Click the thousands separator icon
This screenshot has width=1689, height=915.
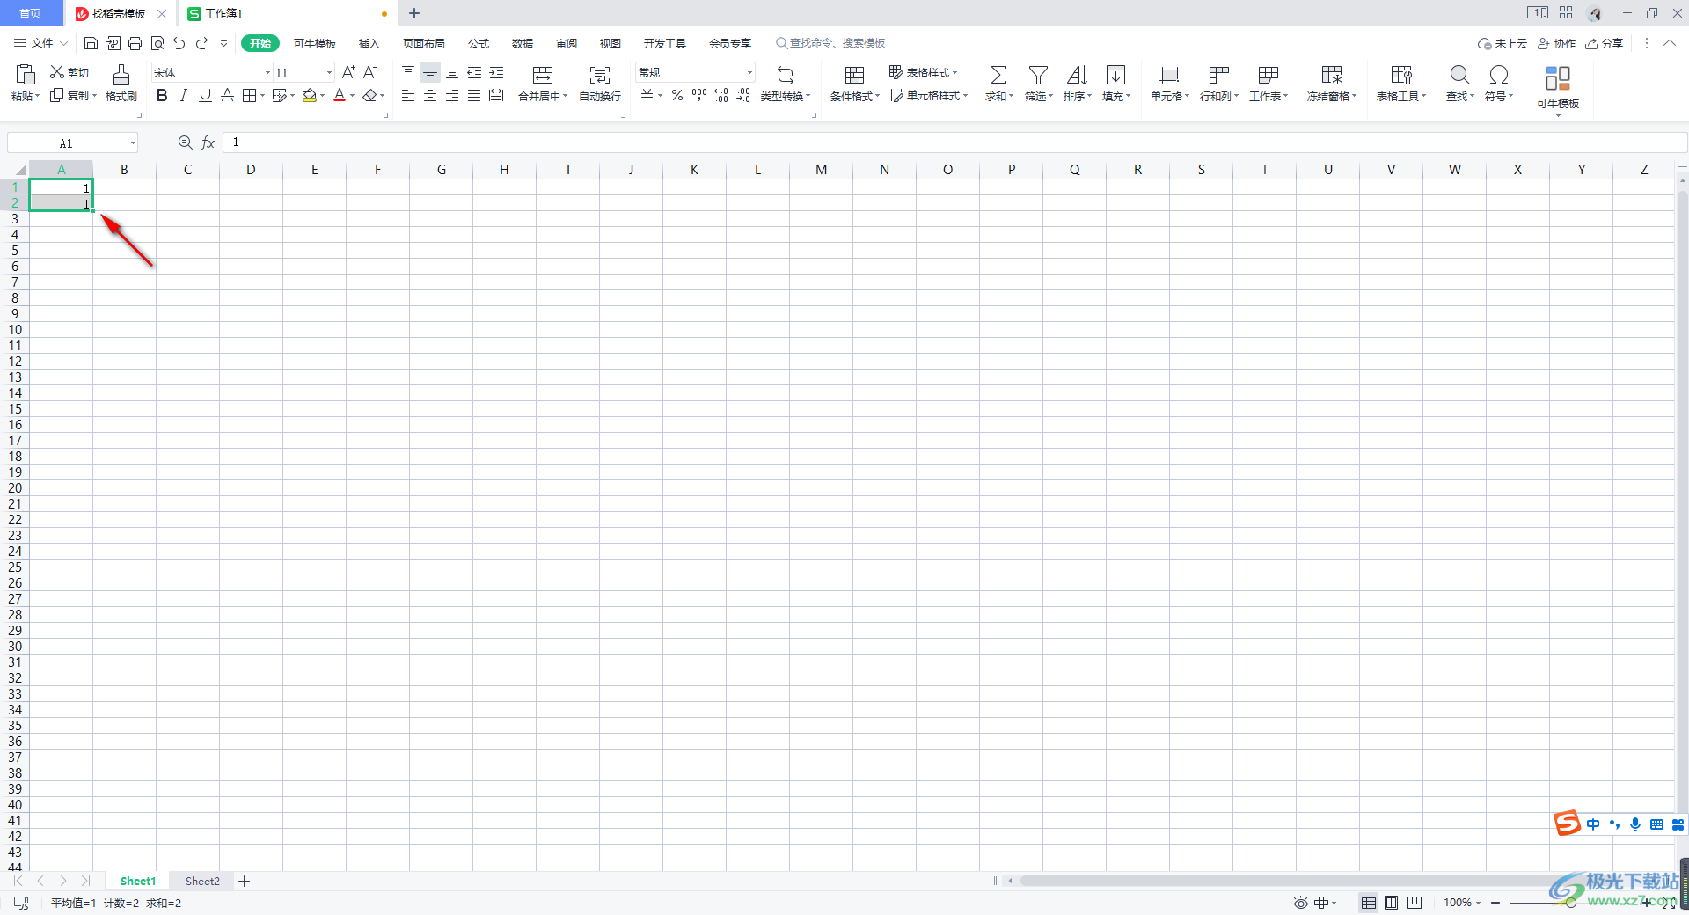(x=699, y=95)
